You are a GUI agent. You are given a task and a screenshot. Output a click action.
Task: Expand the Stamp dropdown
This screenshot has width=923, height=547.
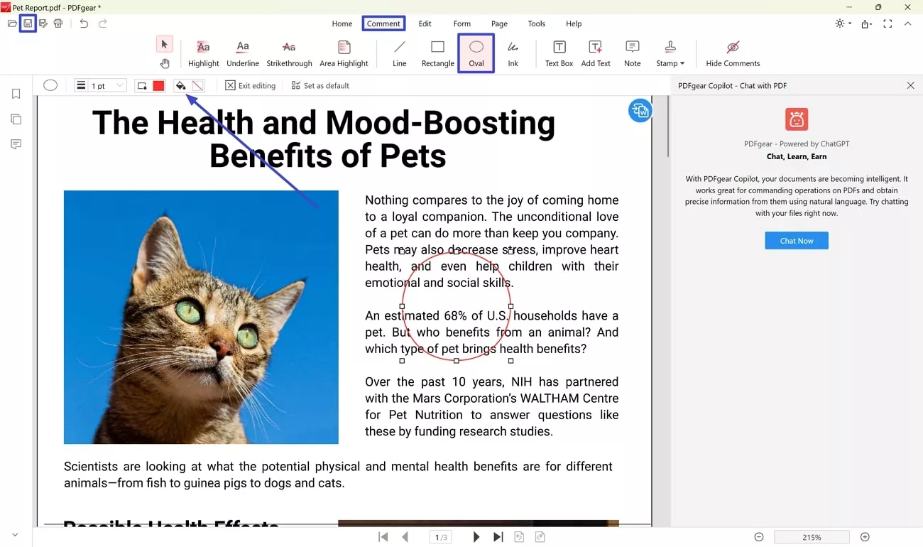[x=670, y=53]
